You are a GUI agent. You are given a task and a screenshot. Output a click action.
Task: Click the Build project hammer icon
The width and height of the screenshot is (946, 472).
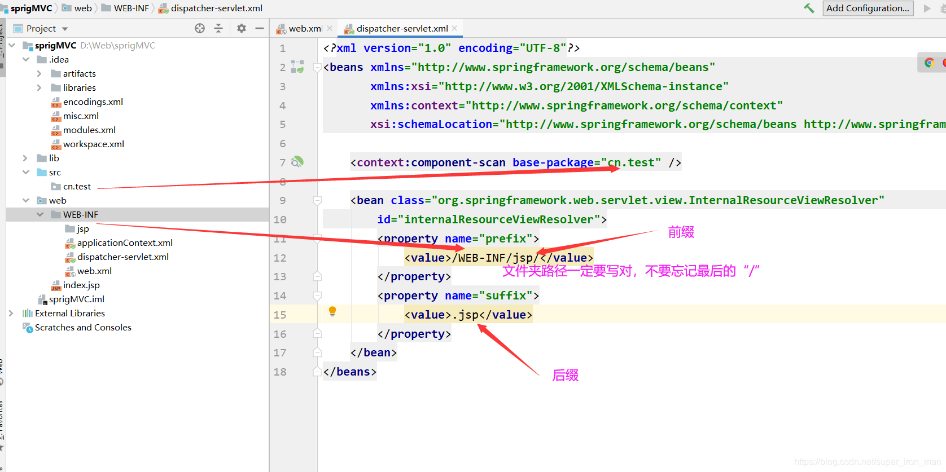pyautogui.click(x=809, y=8)
